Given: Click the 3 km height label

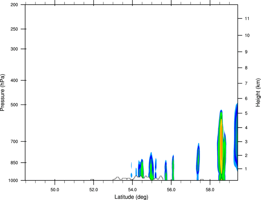Looking at the screenshot, I should pyautogui.click(x=246, y=142).
